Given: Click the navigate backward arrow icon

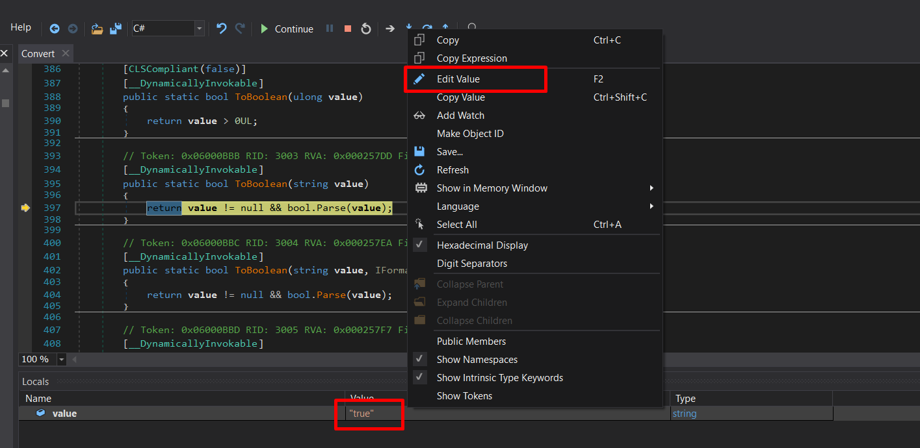Looking at the screenshot, I should tap(55, 29).
